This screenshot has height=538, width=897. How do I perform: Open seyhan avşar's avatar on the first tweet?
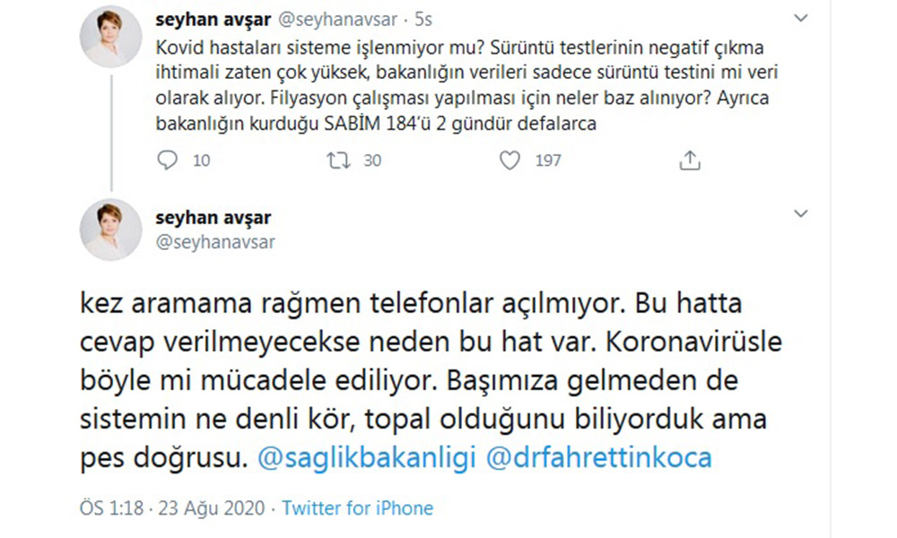[111, 37]
